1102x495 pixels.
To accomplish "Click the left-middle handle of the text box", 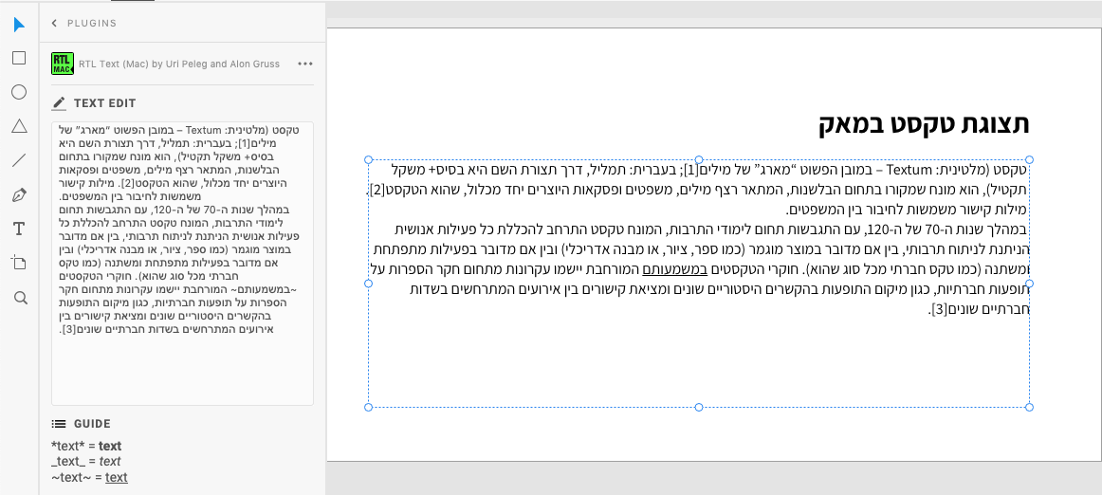I will pos(368,284).
